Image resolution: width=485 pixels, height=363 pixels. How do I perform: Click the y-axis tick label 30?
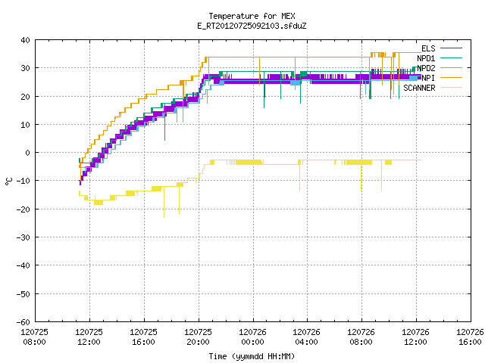coord(25,68)
